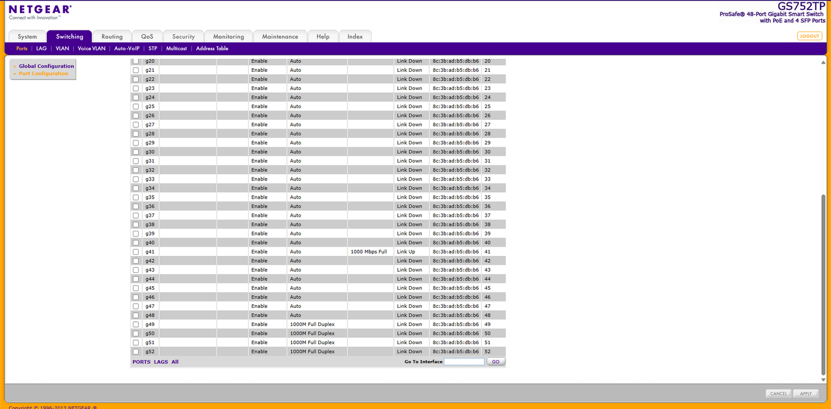The image size is (831, 409).
Task: Select port g34 checkbox
Action: pos(136,188)
